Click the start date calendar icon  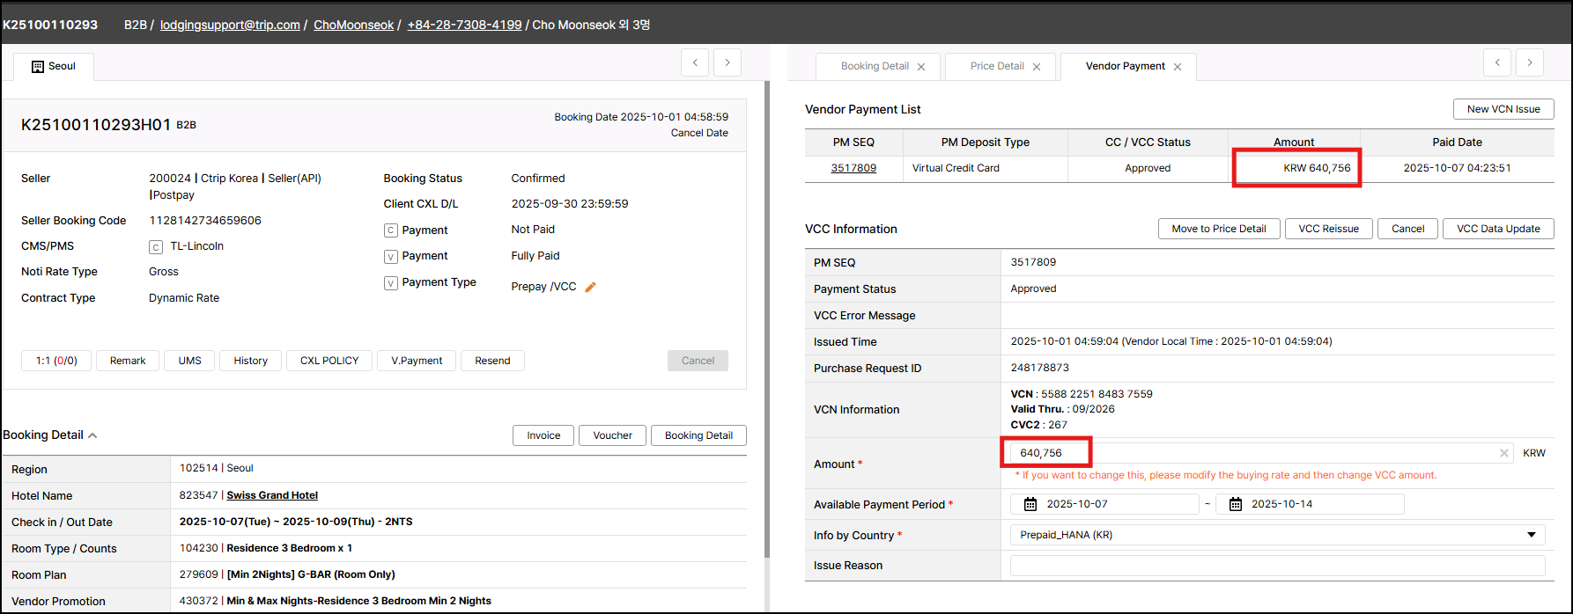pyautogui.click(x=1030, y=504)
